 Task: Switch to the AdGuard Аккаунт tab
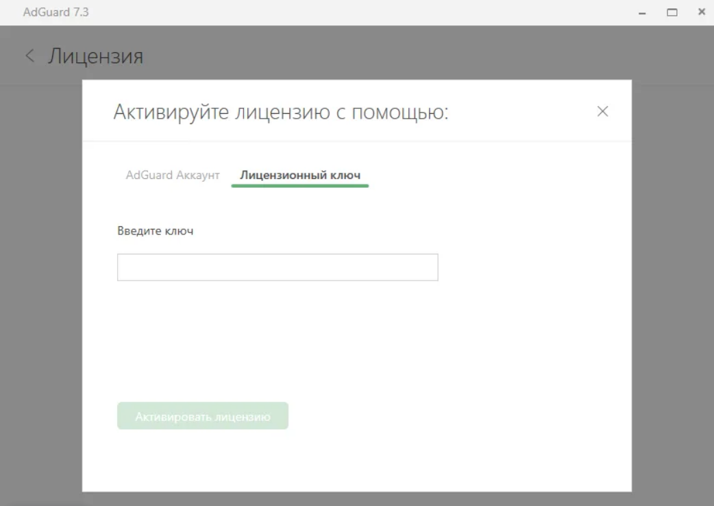(173, 175)
